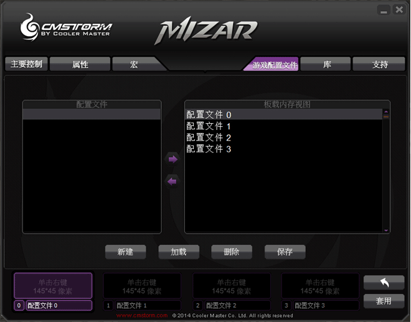411x322 pixels.
Task: Open the www.cmstorm.com link
Action: [142, 315]
